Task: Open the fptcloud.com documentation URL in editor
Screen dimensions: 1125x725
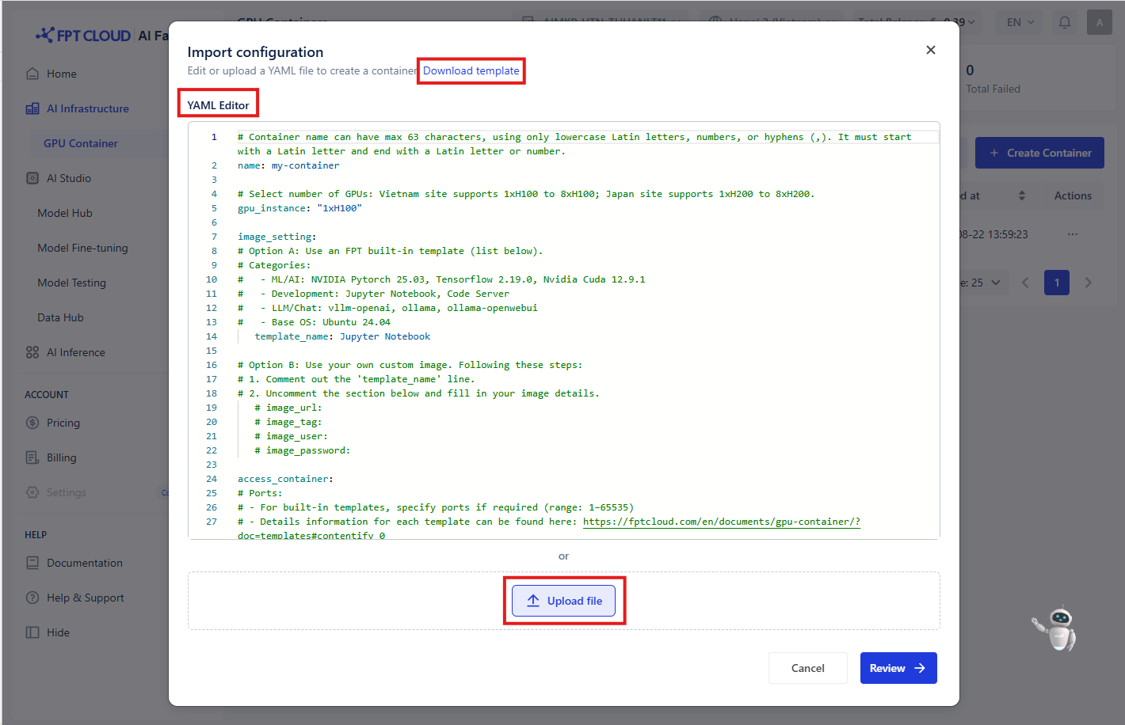Action: coord(721,522)
